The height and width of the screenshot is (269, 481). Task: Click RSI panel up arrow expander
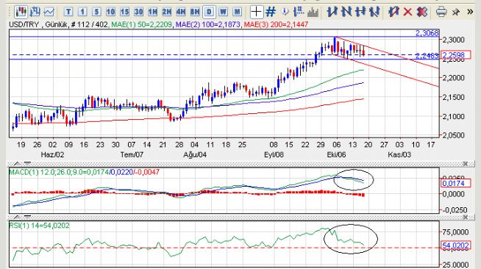(17, 218)
